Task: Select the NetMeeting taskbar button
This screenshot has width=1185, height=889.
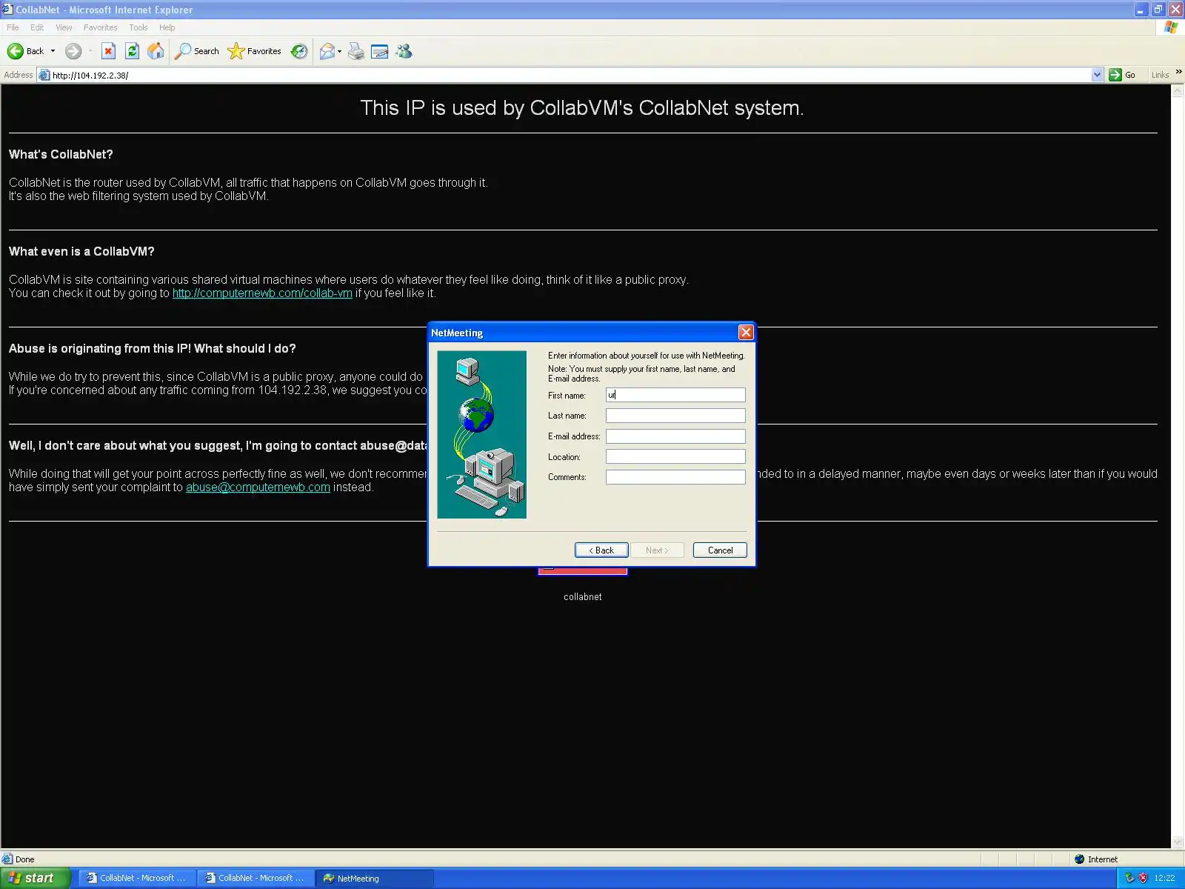Action: click(375, 878)
